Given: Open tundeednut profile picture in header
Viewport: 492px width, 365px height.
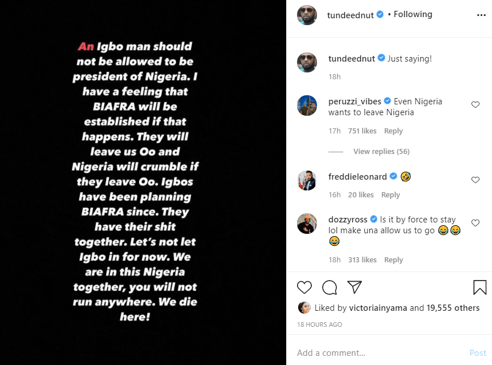Looking at the screenshot, I should [x=307, y=15].
